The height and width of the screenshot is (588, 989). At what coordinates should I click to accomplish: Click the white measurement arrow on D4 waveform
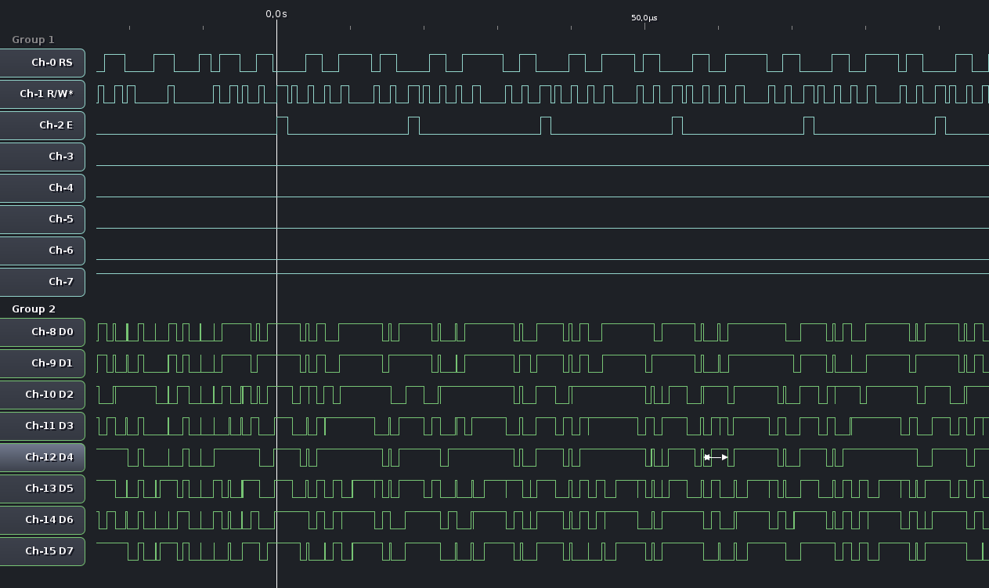coord(716,457)
